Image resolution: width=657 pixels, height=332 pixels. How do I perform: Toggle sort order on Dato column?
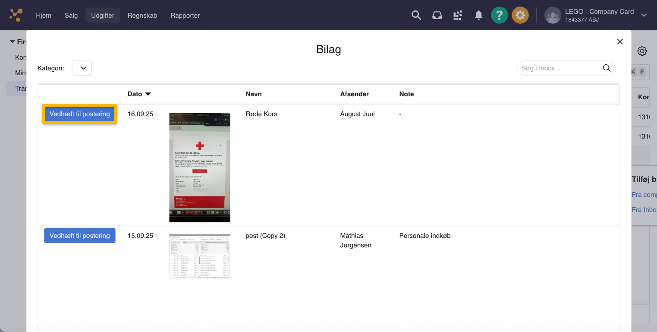[x=139, y=94]
